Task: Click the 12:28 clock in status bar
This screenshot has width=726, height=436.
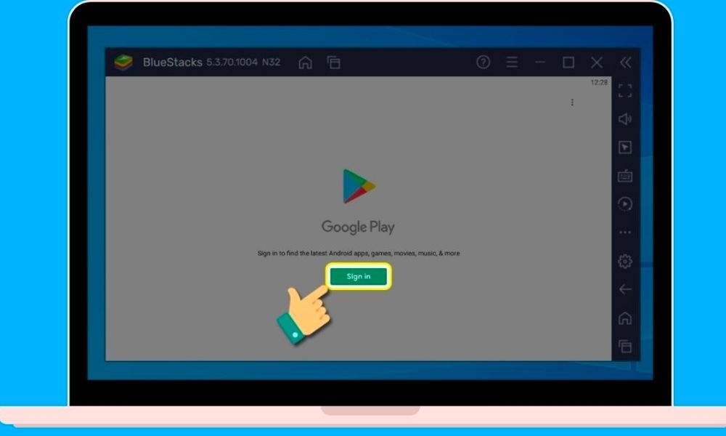Action: 599,82
